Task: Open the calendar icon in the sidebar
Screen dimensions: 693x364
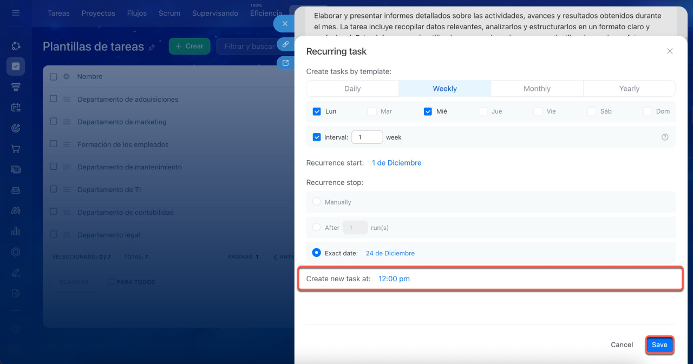Action: click(16, 108)
